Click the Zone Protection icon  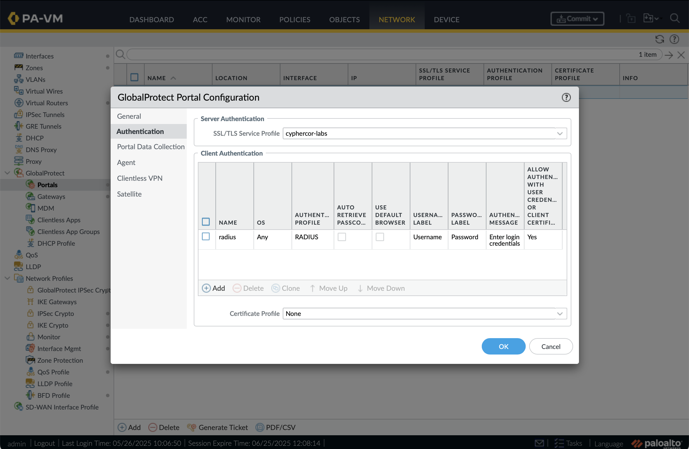tap(30, 360)
